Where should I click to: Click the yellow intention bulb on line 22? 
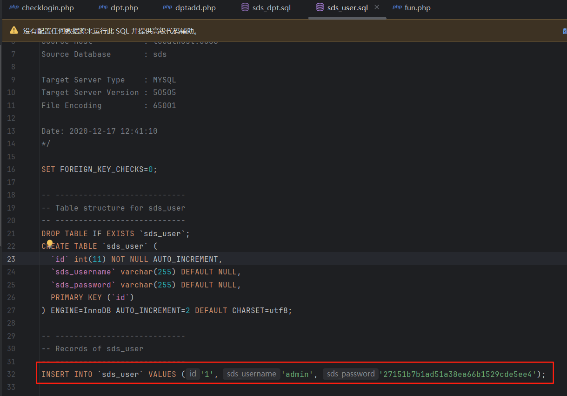(50, 243)
